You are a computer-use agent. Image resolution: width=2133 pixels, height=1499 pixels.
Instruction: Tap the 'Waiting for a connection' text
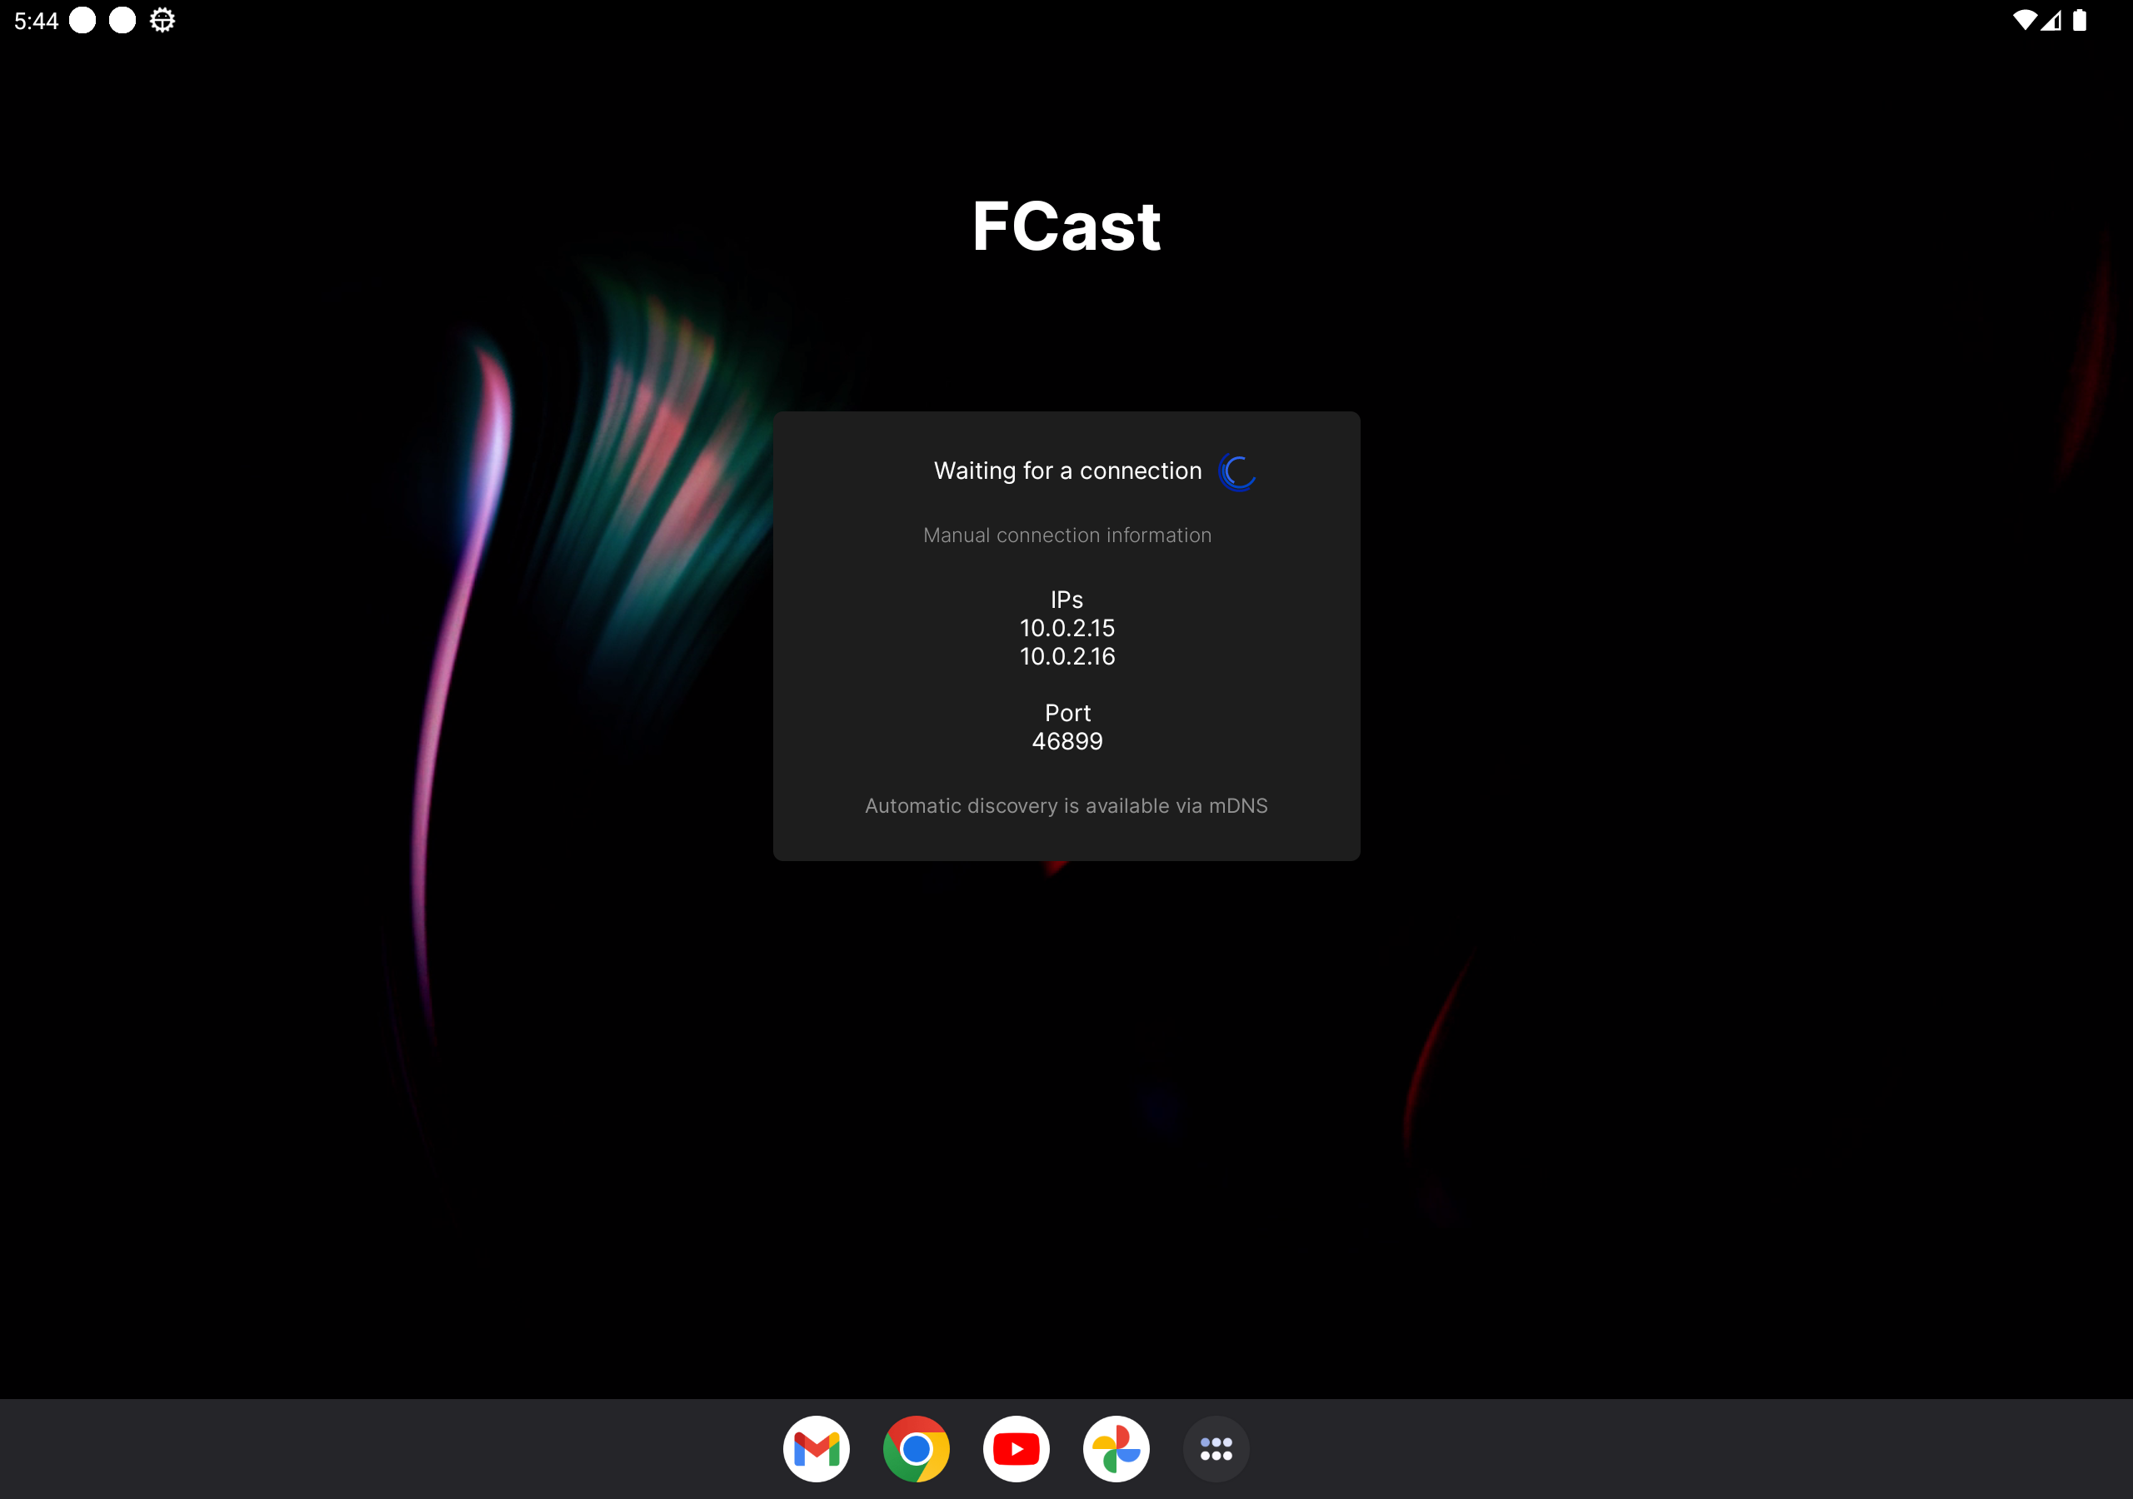[1067, 471]
